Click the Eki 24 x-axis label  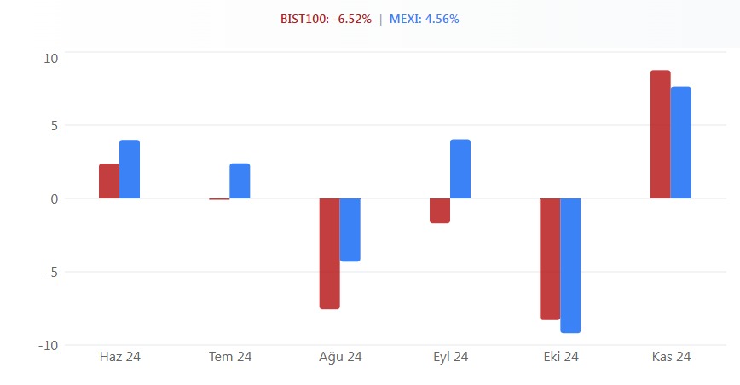560,357
